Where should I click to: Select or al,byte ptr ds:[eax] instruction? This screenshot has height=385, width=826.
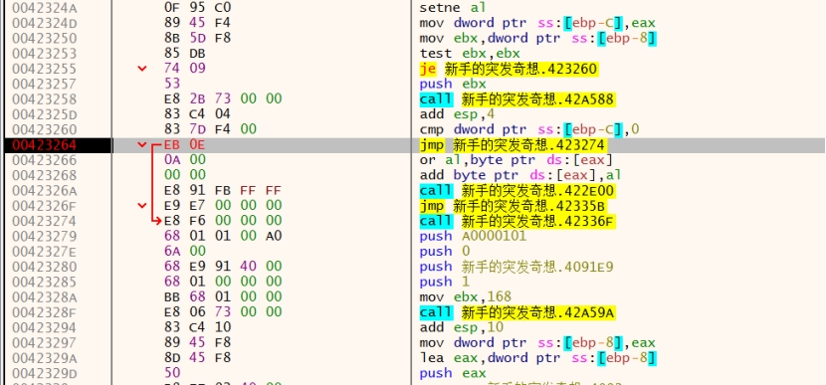tap(516, 160)
